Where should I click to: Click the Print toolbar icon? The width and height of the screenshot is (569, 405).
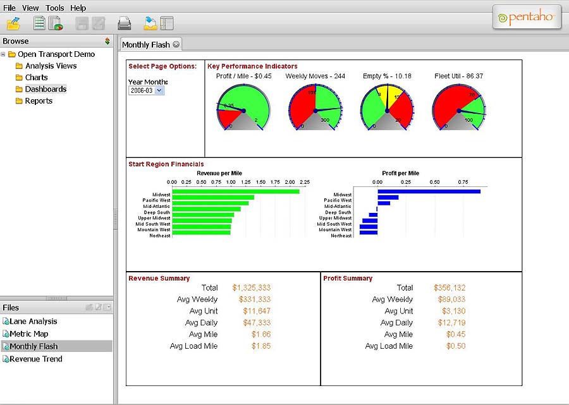(125, 23)
